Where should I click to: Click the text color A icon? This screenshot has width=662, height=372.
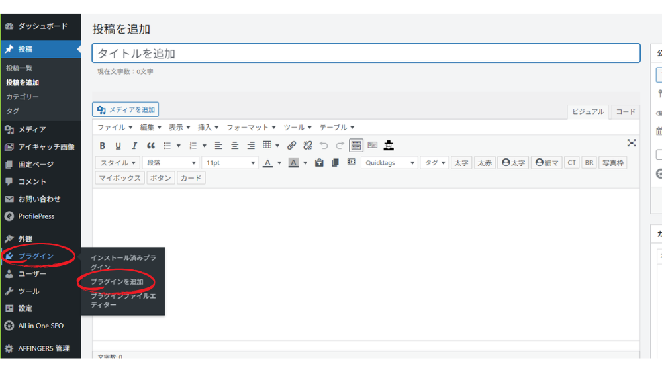[267, 163]
